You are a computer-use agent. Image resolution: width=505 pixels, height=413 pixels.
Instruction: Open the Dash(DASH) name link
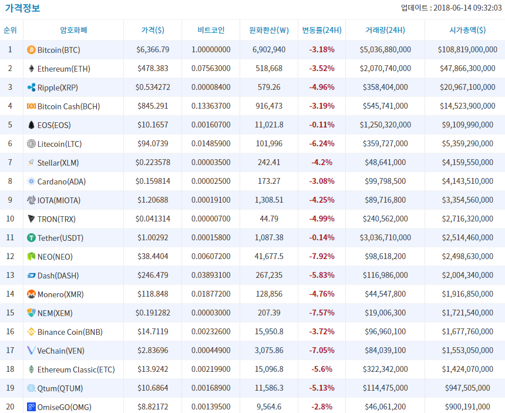(58, 276)
